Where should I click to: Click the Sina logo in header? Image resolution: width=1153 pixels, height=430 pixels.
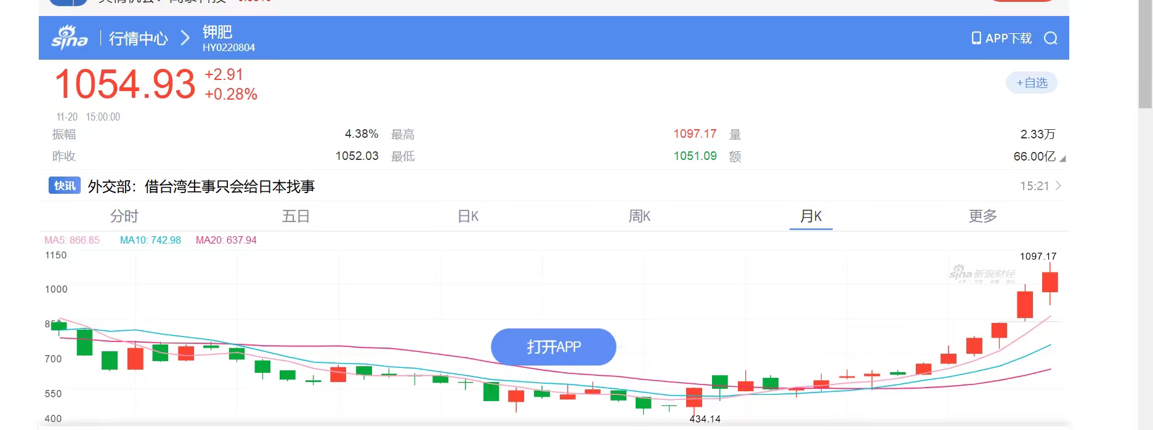(x=70, y=38)
